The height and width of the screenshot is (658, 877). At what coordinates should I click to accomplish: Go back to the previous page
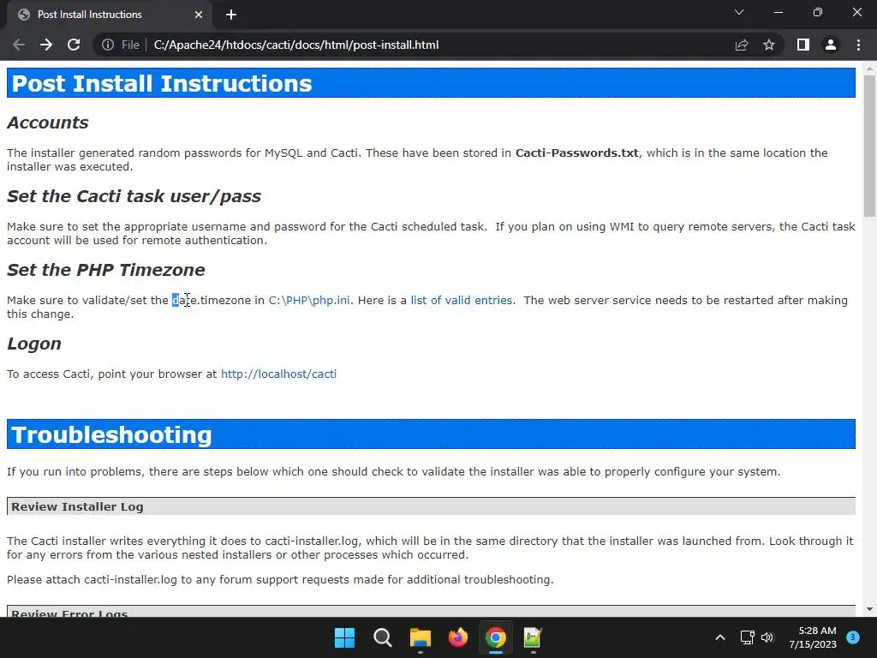19,45
